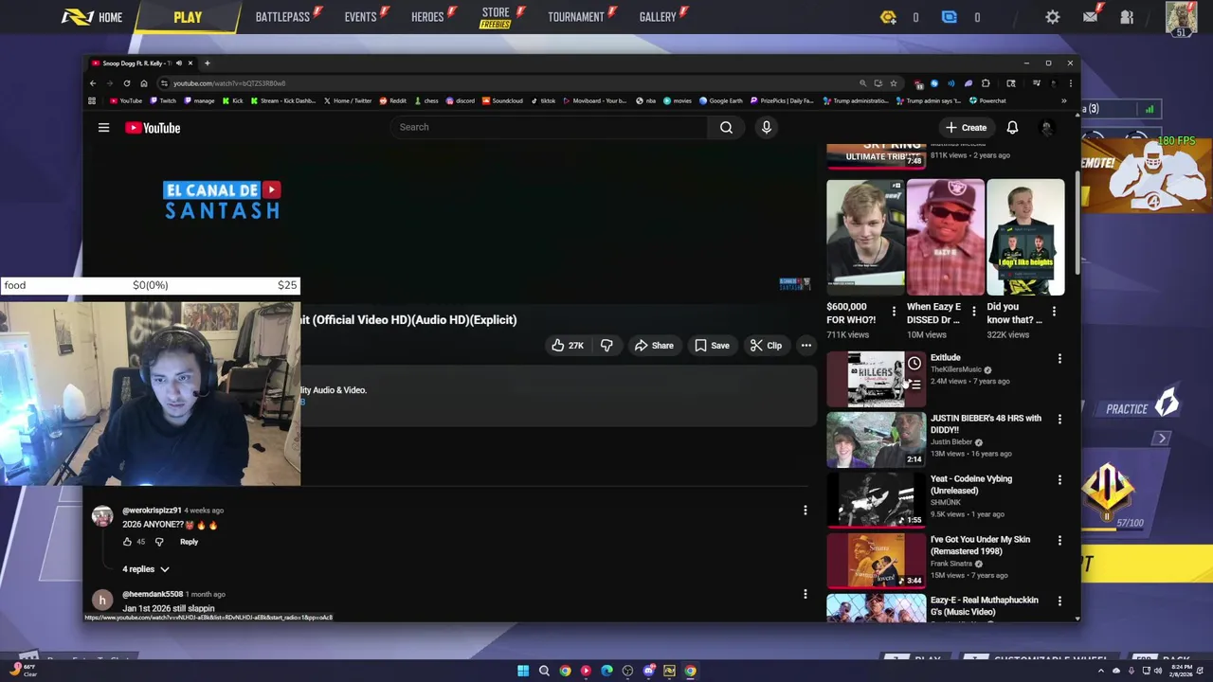Expand the video description box
The height and width of the screenshot is (682, 1213).
559,396
